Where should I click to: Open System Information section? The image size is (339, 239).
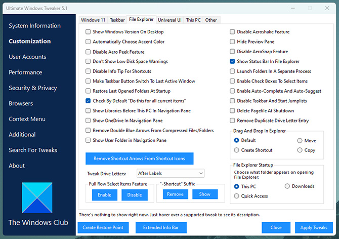pyautogui.click(x=34, y=26)
